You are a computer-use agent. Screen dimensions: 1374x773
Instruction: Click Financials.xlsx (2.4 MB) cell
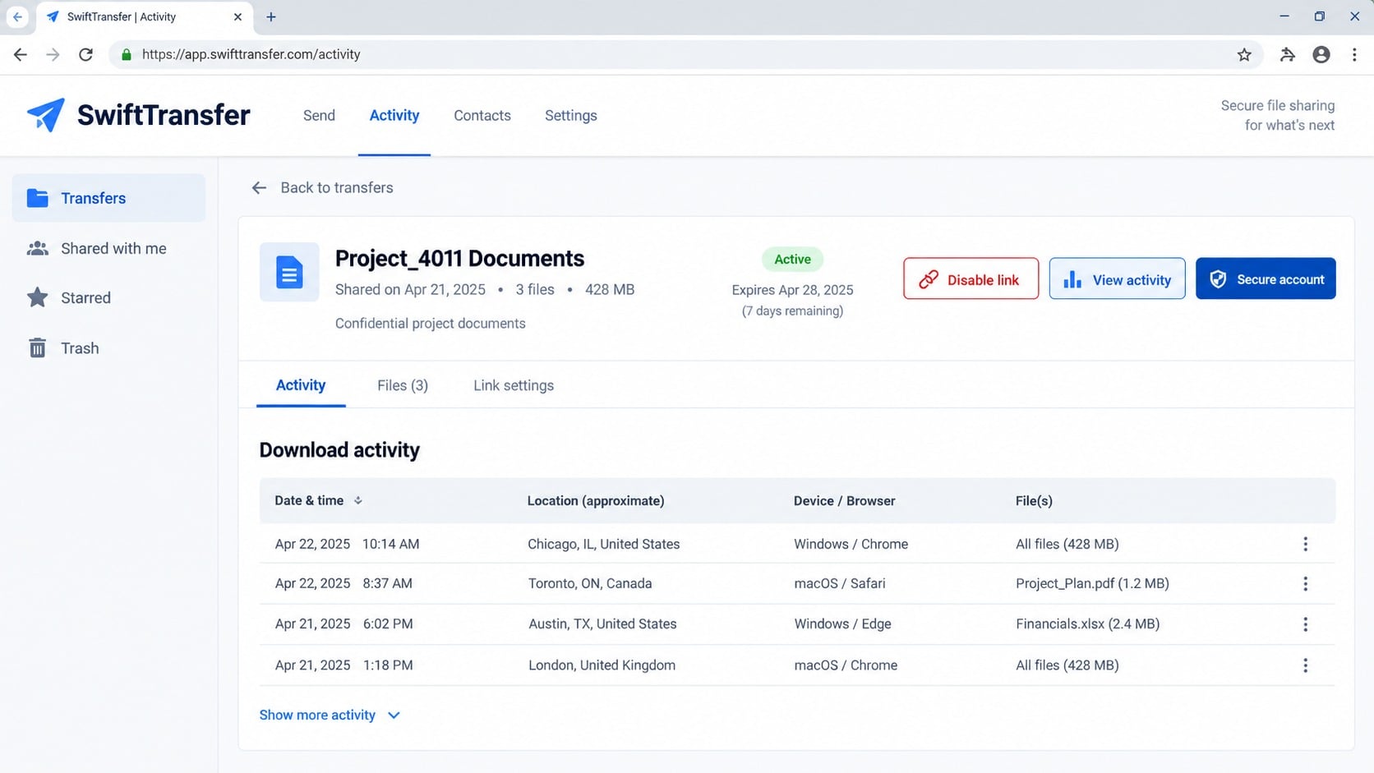pyautogui.click(x=1087, y=624)
